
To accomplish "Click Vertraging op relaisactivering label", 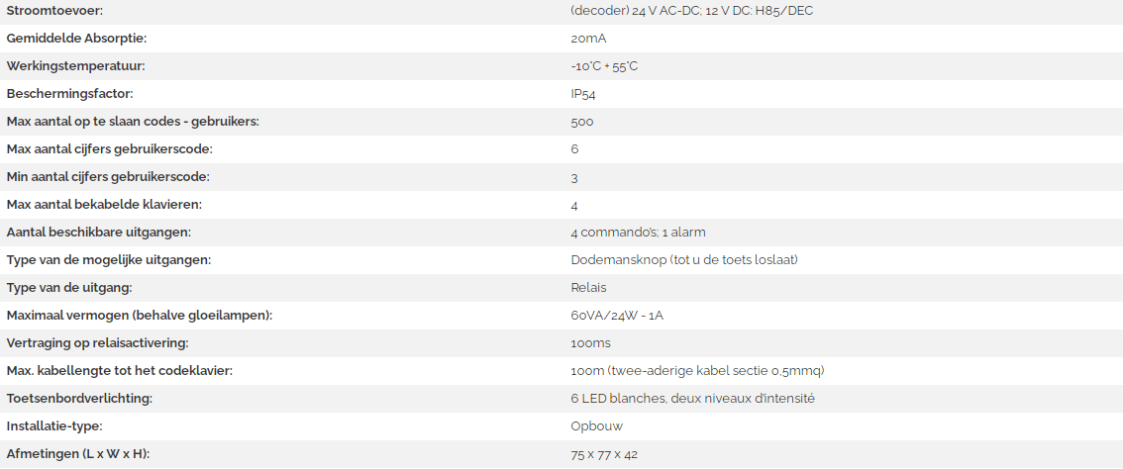I will pyautogui.click(x=97, y=343).
